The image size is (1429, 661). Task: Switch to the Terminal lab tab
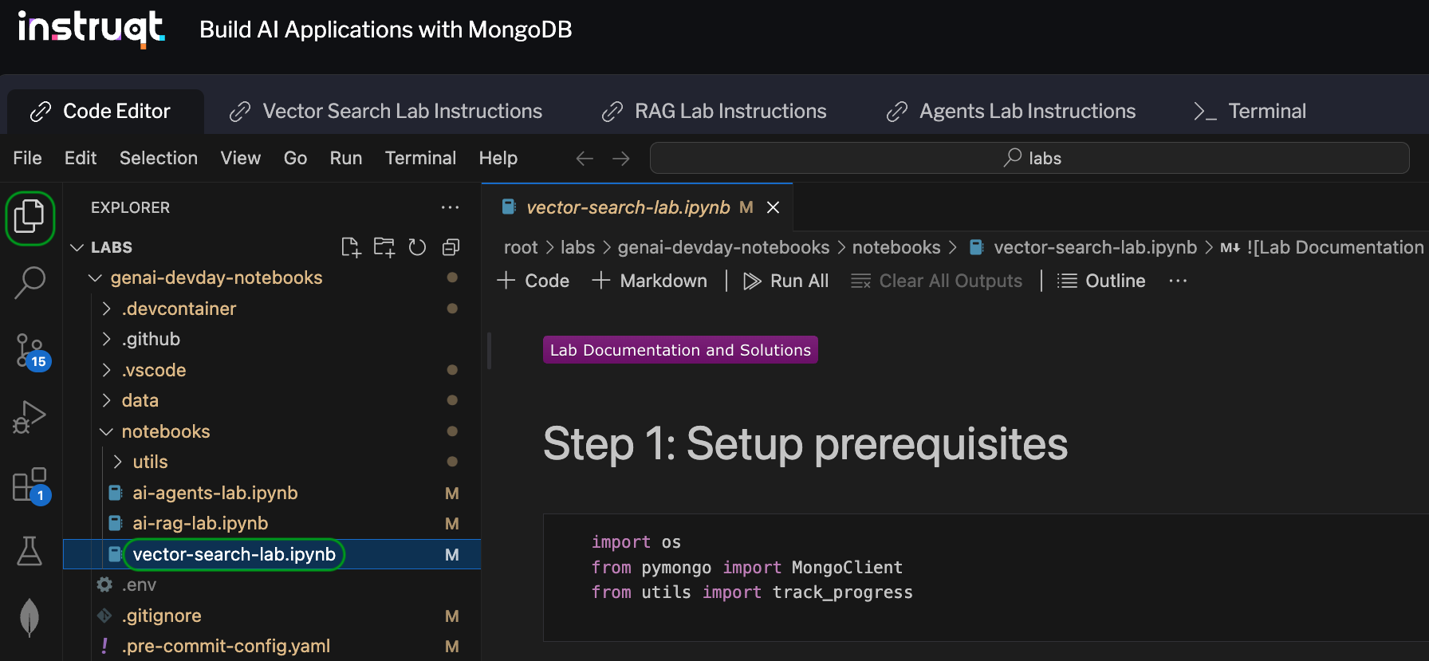[1250, 111]
